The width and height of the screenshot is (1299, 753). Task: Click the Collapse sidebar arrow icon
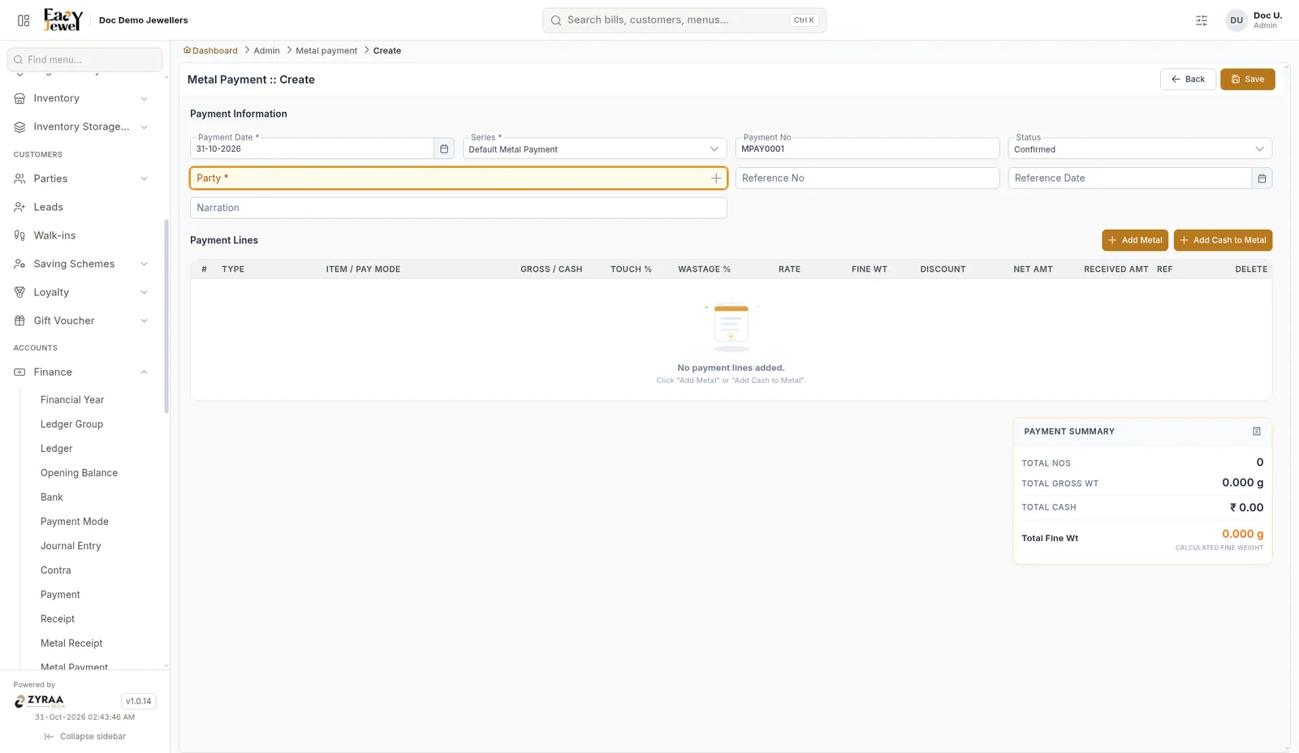click(49, 737)
